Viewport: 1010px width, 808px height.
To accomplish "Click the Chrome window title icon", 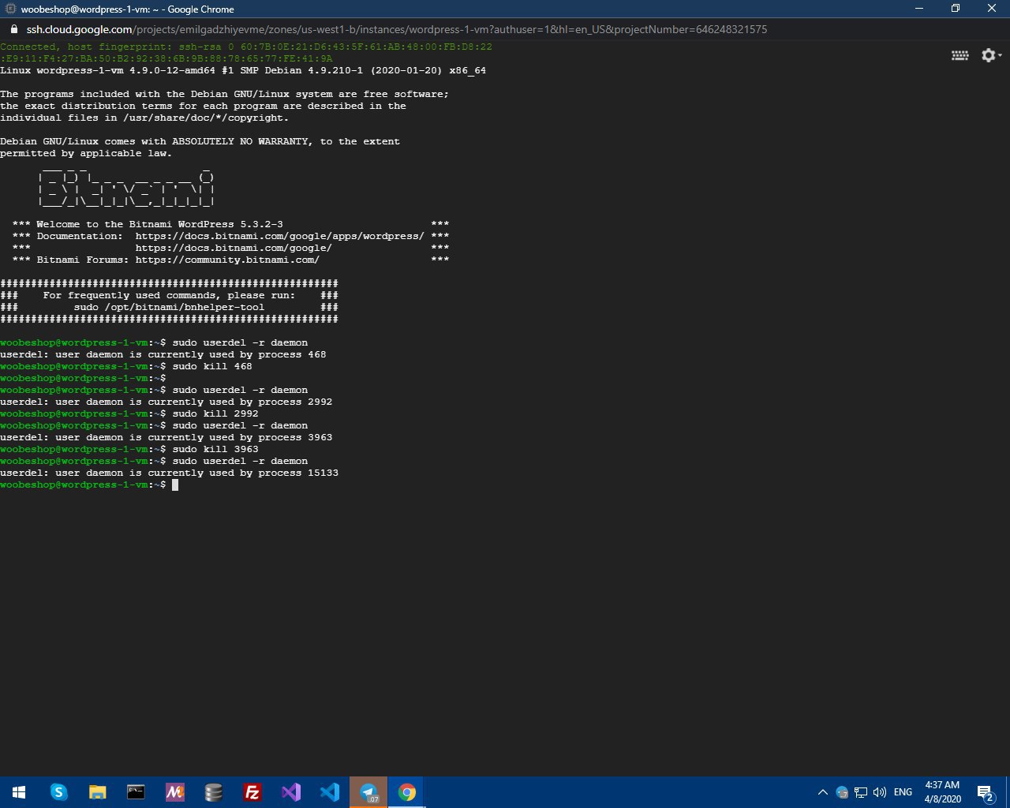I will pos(11,9).
